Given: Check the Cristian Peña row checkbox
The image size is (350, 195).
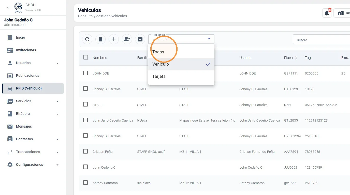Looking at the screenshot, I should coord(85,151).
